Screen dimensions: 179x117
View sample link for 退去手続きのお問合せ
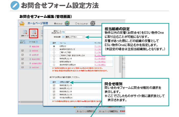pos(100,65)
